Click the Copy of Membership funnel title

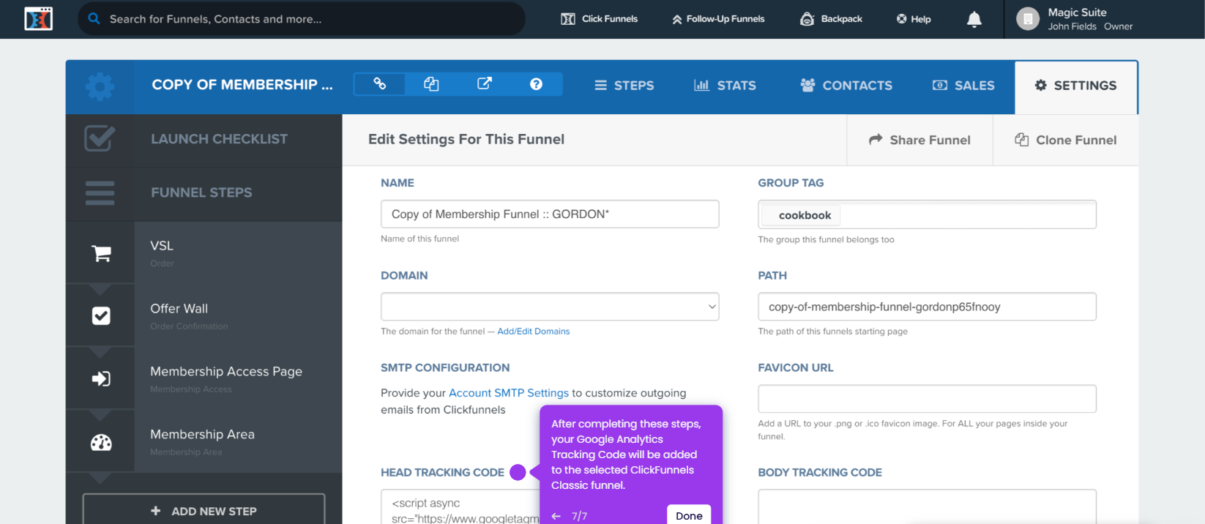point(242,85)
